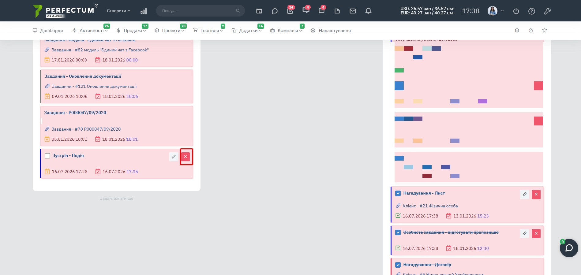Click the end date 18.01.2026 10:06
The image size is (581, 275).
[x=120, y=96]
